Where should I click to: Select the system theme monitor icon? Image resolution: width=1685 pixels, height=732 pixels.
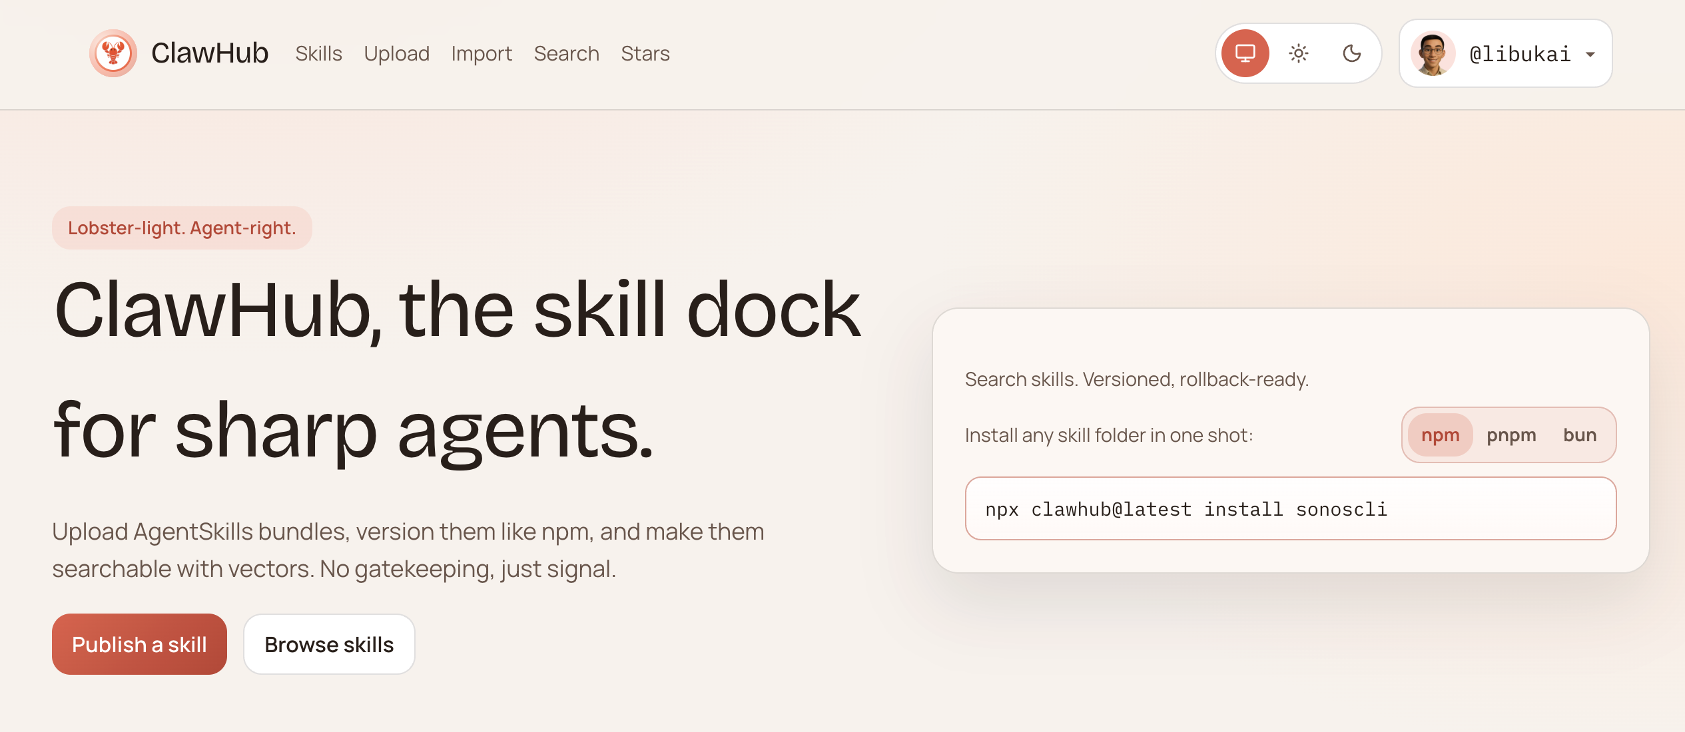tap(1244, 53)
